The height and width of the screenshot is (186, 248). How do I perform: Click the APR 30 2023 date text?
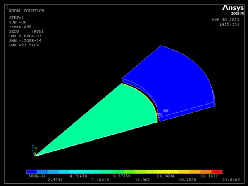[225, 20]
